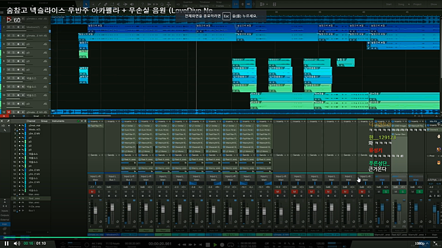442x248 pixels.
Task: Open the Outputs panel in mixer sidebar
Action: click(4, 214)
